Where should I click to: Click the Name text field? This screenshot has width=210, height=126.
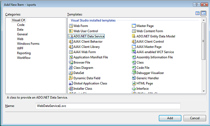pos(108,106)
